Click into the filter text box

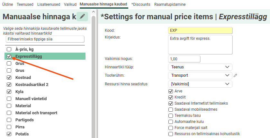(45, 39)
